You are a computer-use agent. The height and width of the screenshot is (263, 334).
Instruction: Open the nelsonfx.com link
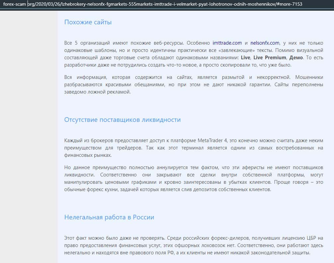tap(265, 43)
